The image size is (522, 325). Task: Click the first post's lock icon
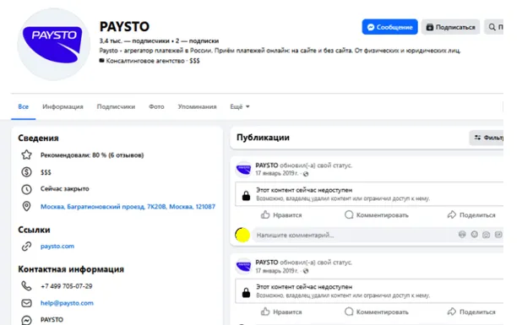(x=246, y=195)
